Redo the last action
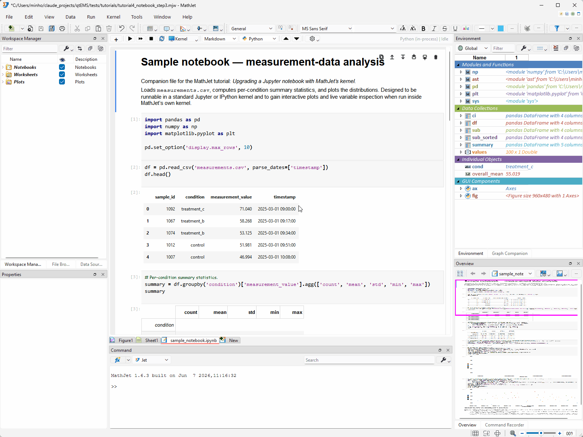 coord(132,28)
